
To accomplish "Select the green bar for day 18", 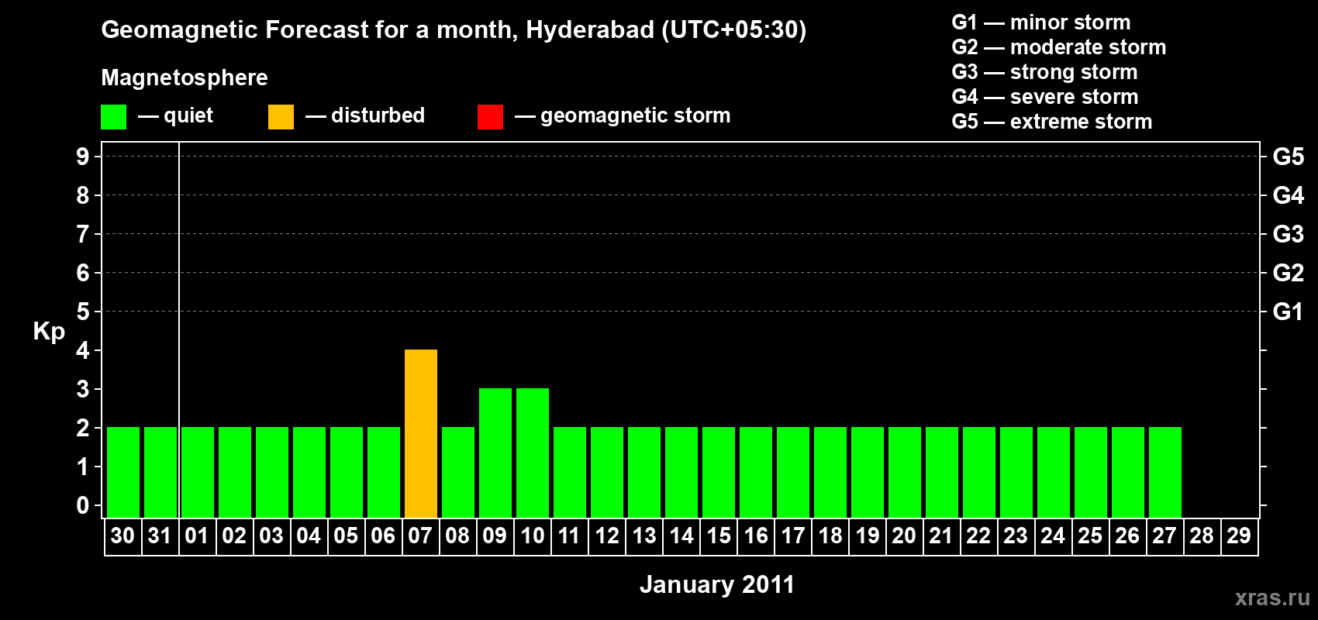I will click(x=830, y=472).
